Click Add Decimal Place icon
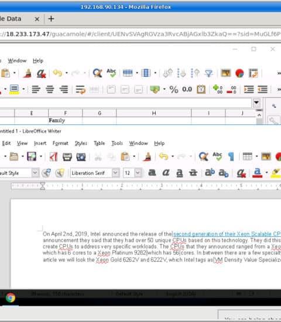This screenshot has height=322, width=281. tap(217, 89)
